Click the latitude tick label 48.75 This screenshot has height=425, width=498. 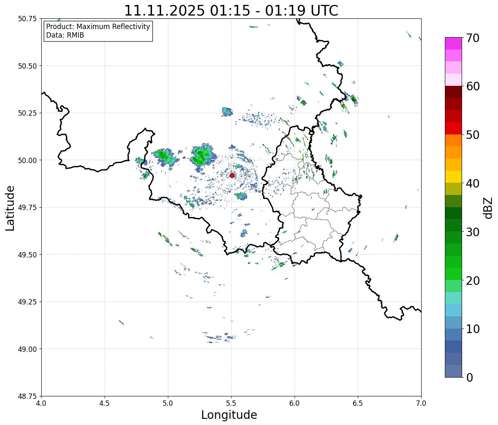point(27,396)
